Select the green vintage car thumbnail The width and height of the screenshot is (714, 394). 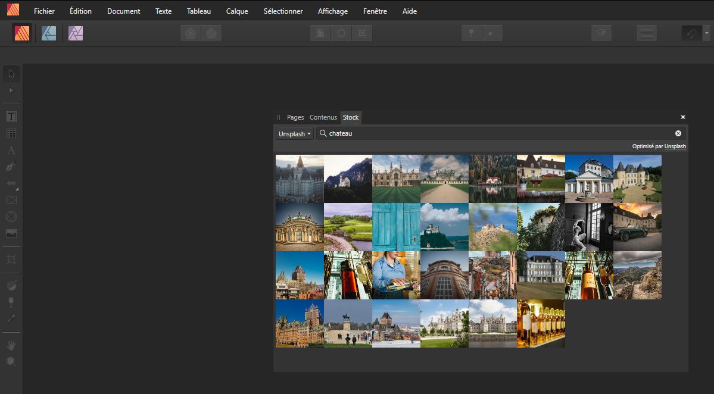(x=638, y=227)
